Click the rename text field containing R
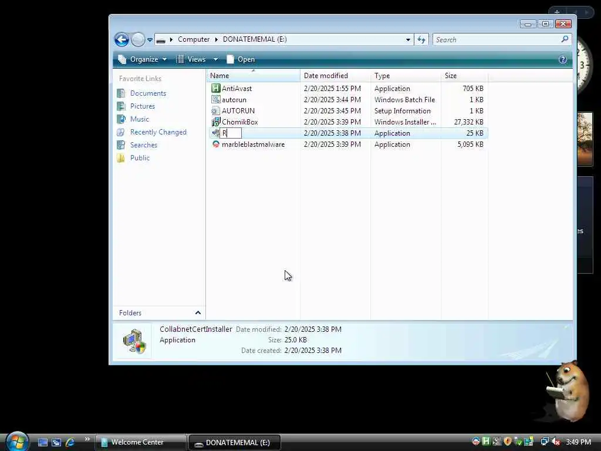601x451 pixels. pyautogui.click(x=230, y=133)
